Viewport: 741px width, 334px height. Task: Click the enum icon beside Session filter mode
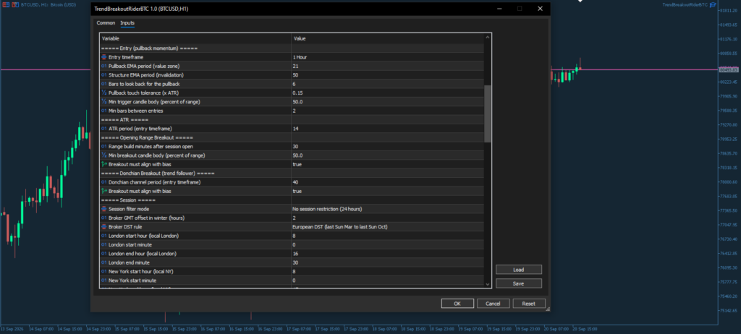104,209
